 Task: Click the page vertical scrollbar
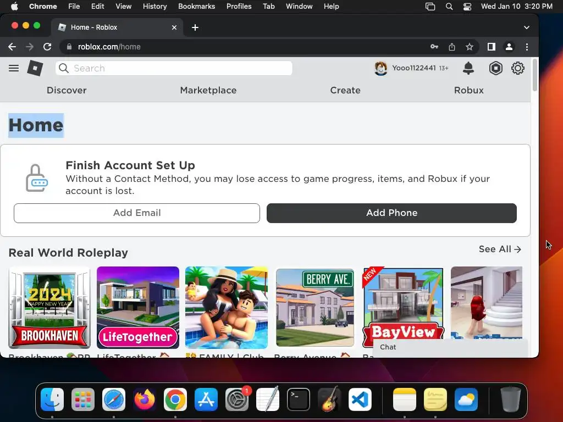[x=534, y=75]
